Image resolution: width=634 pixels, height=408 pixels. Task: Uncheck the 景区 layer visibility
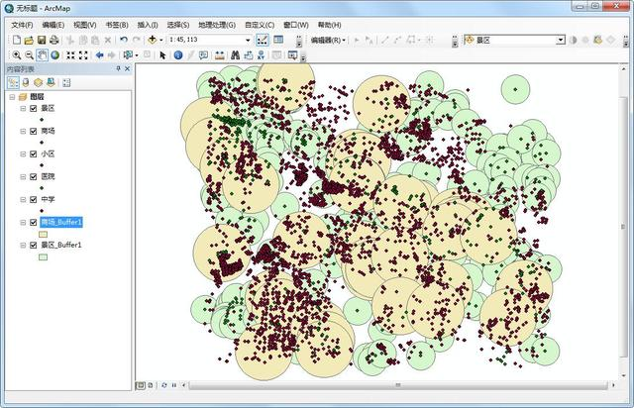(33, 108)
